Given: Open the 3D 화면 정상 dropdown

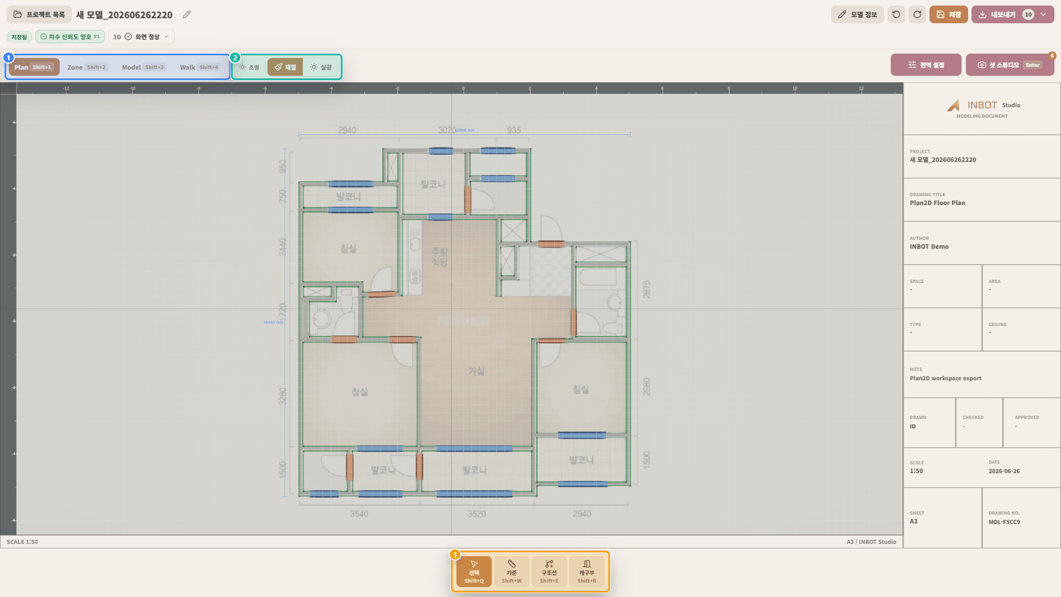Looking at the screenshot, I should point(141,37).
